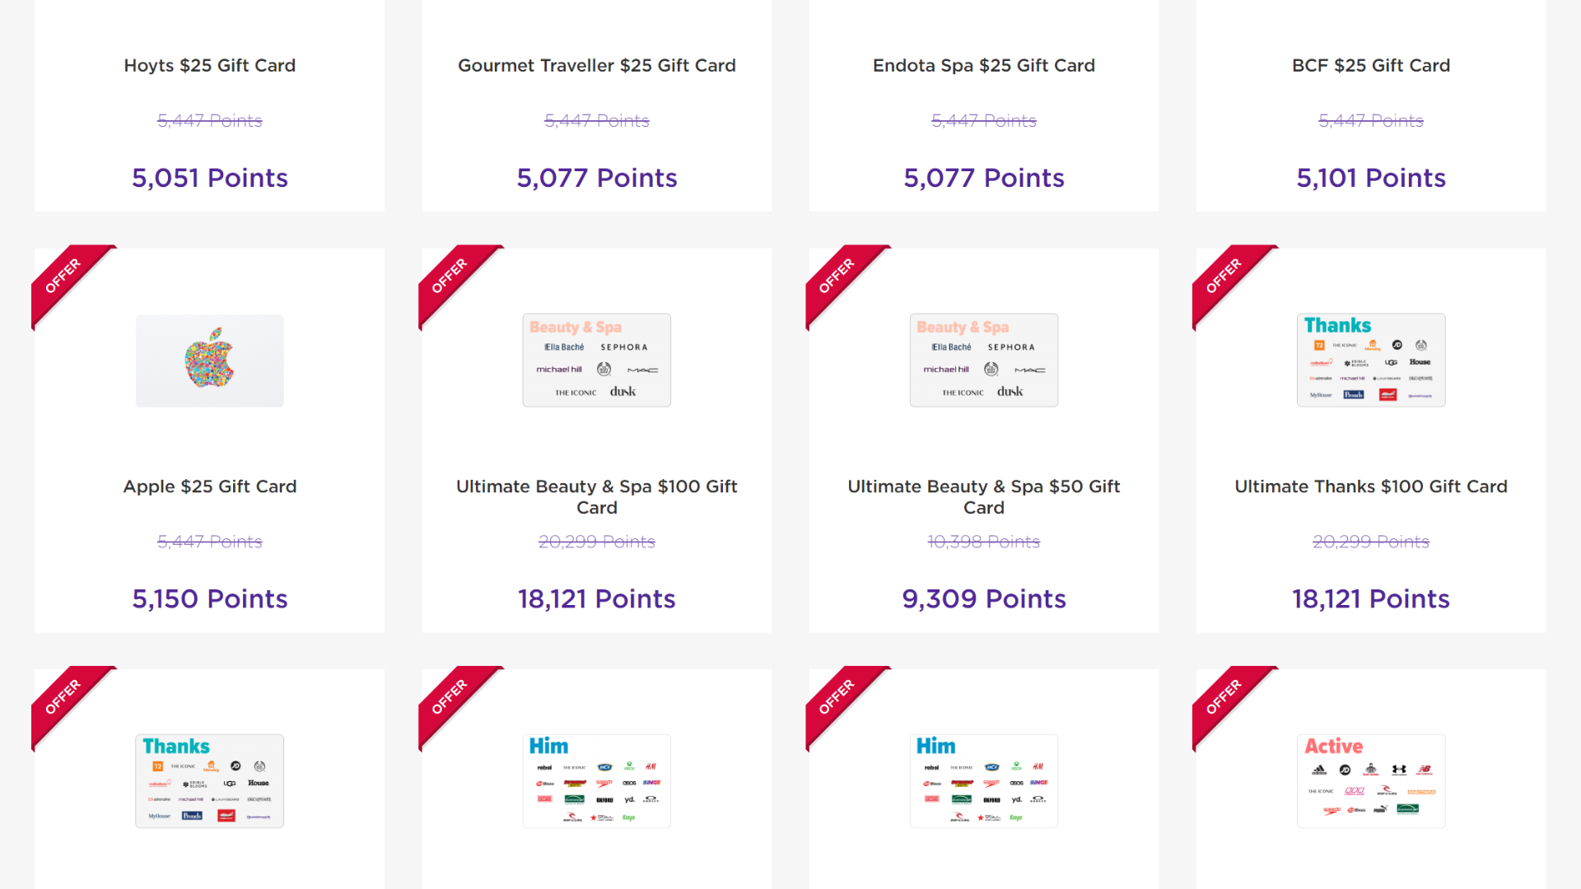Viewport: 1581px width, 889px height.
Task: Open the Active gift card thumbnail
Action: [1371, 781]
